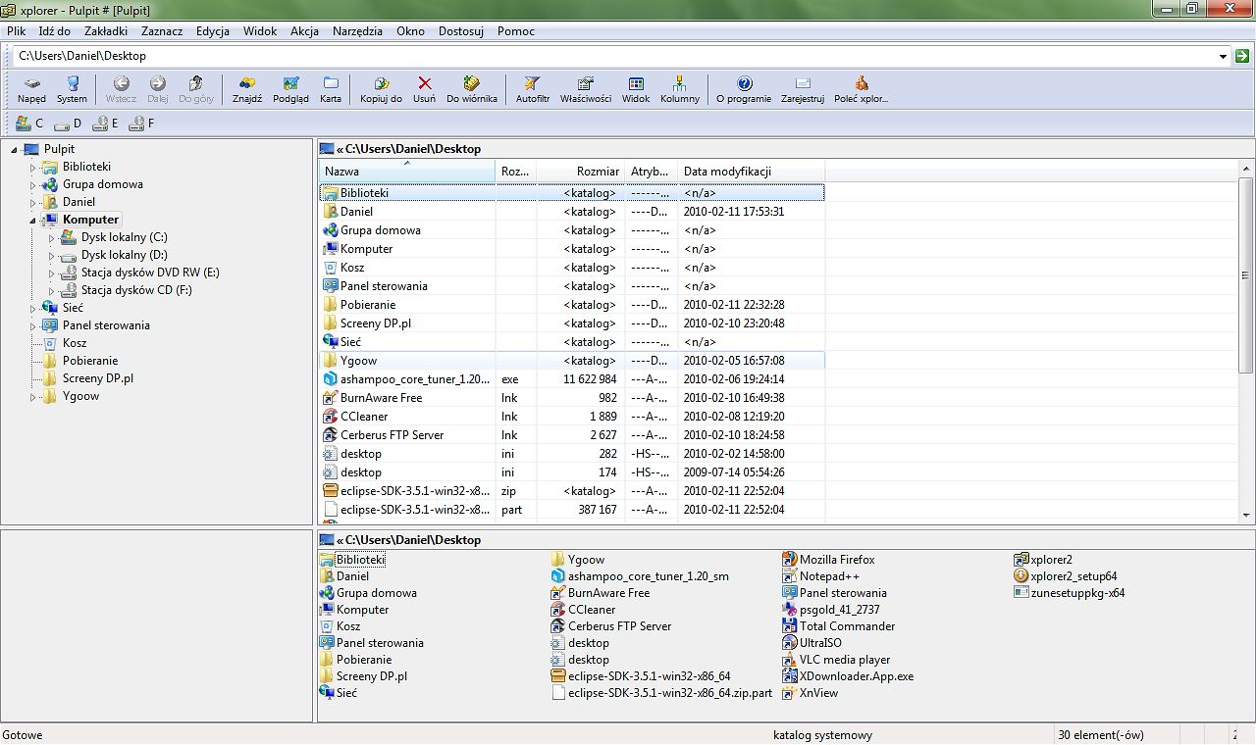Image resolution: width=1256 pixels, height=745 pixels.
Task: Click the Rozmiar column header
Action: coord(598,172)
